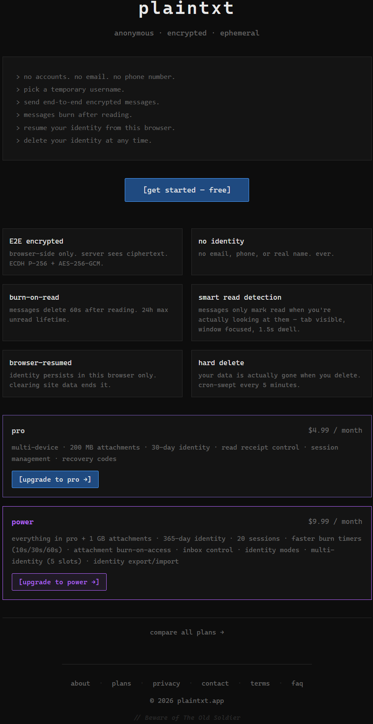Click 'ECDH P-256 + AES-256-GCM.' text
Viewport: 373px width, 724px height.
click(x=56, y=263)
